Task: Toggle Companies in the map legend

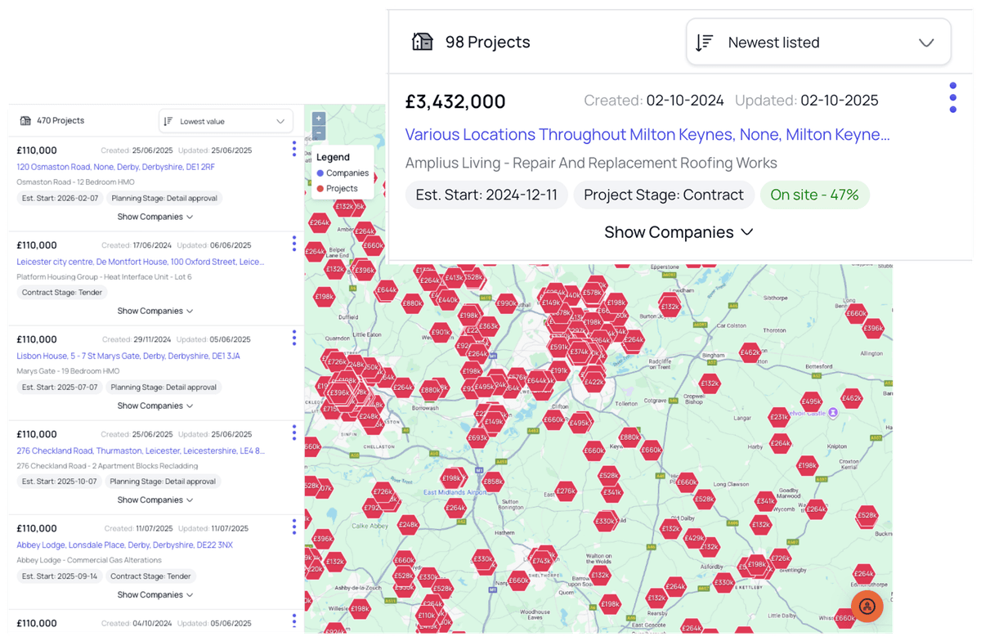Action: point(342,173)
